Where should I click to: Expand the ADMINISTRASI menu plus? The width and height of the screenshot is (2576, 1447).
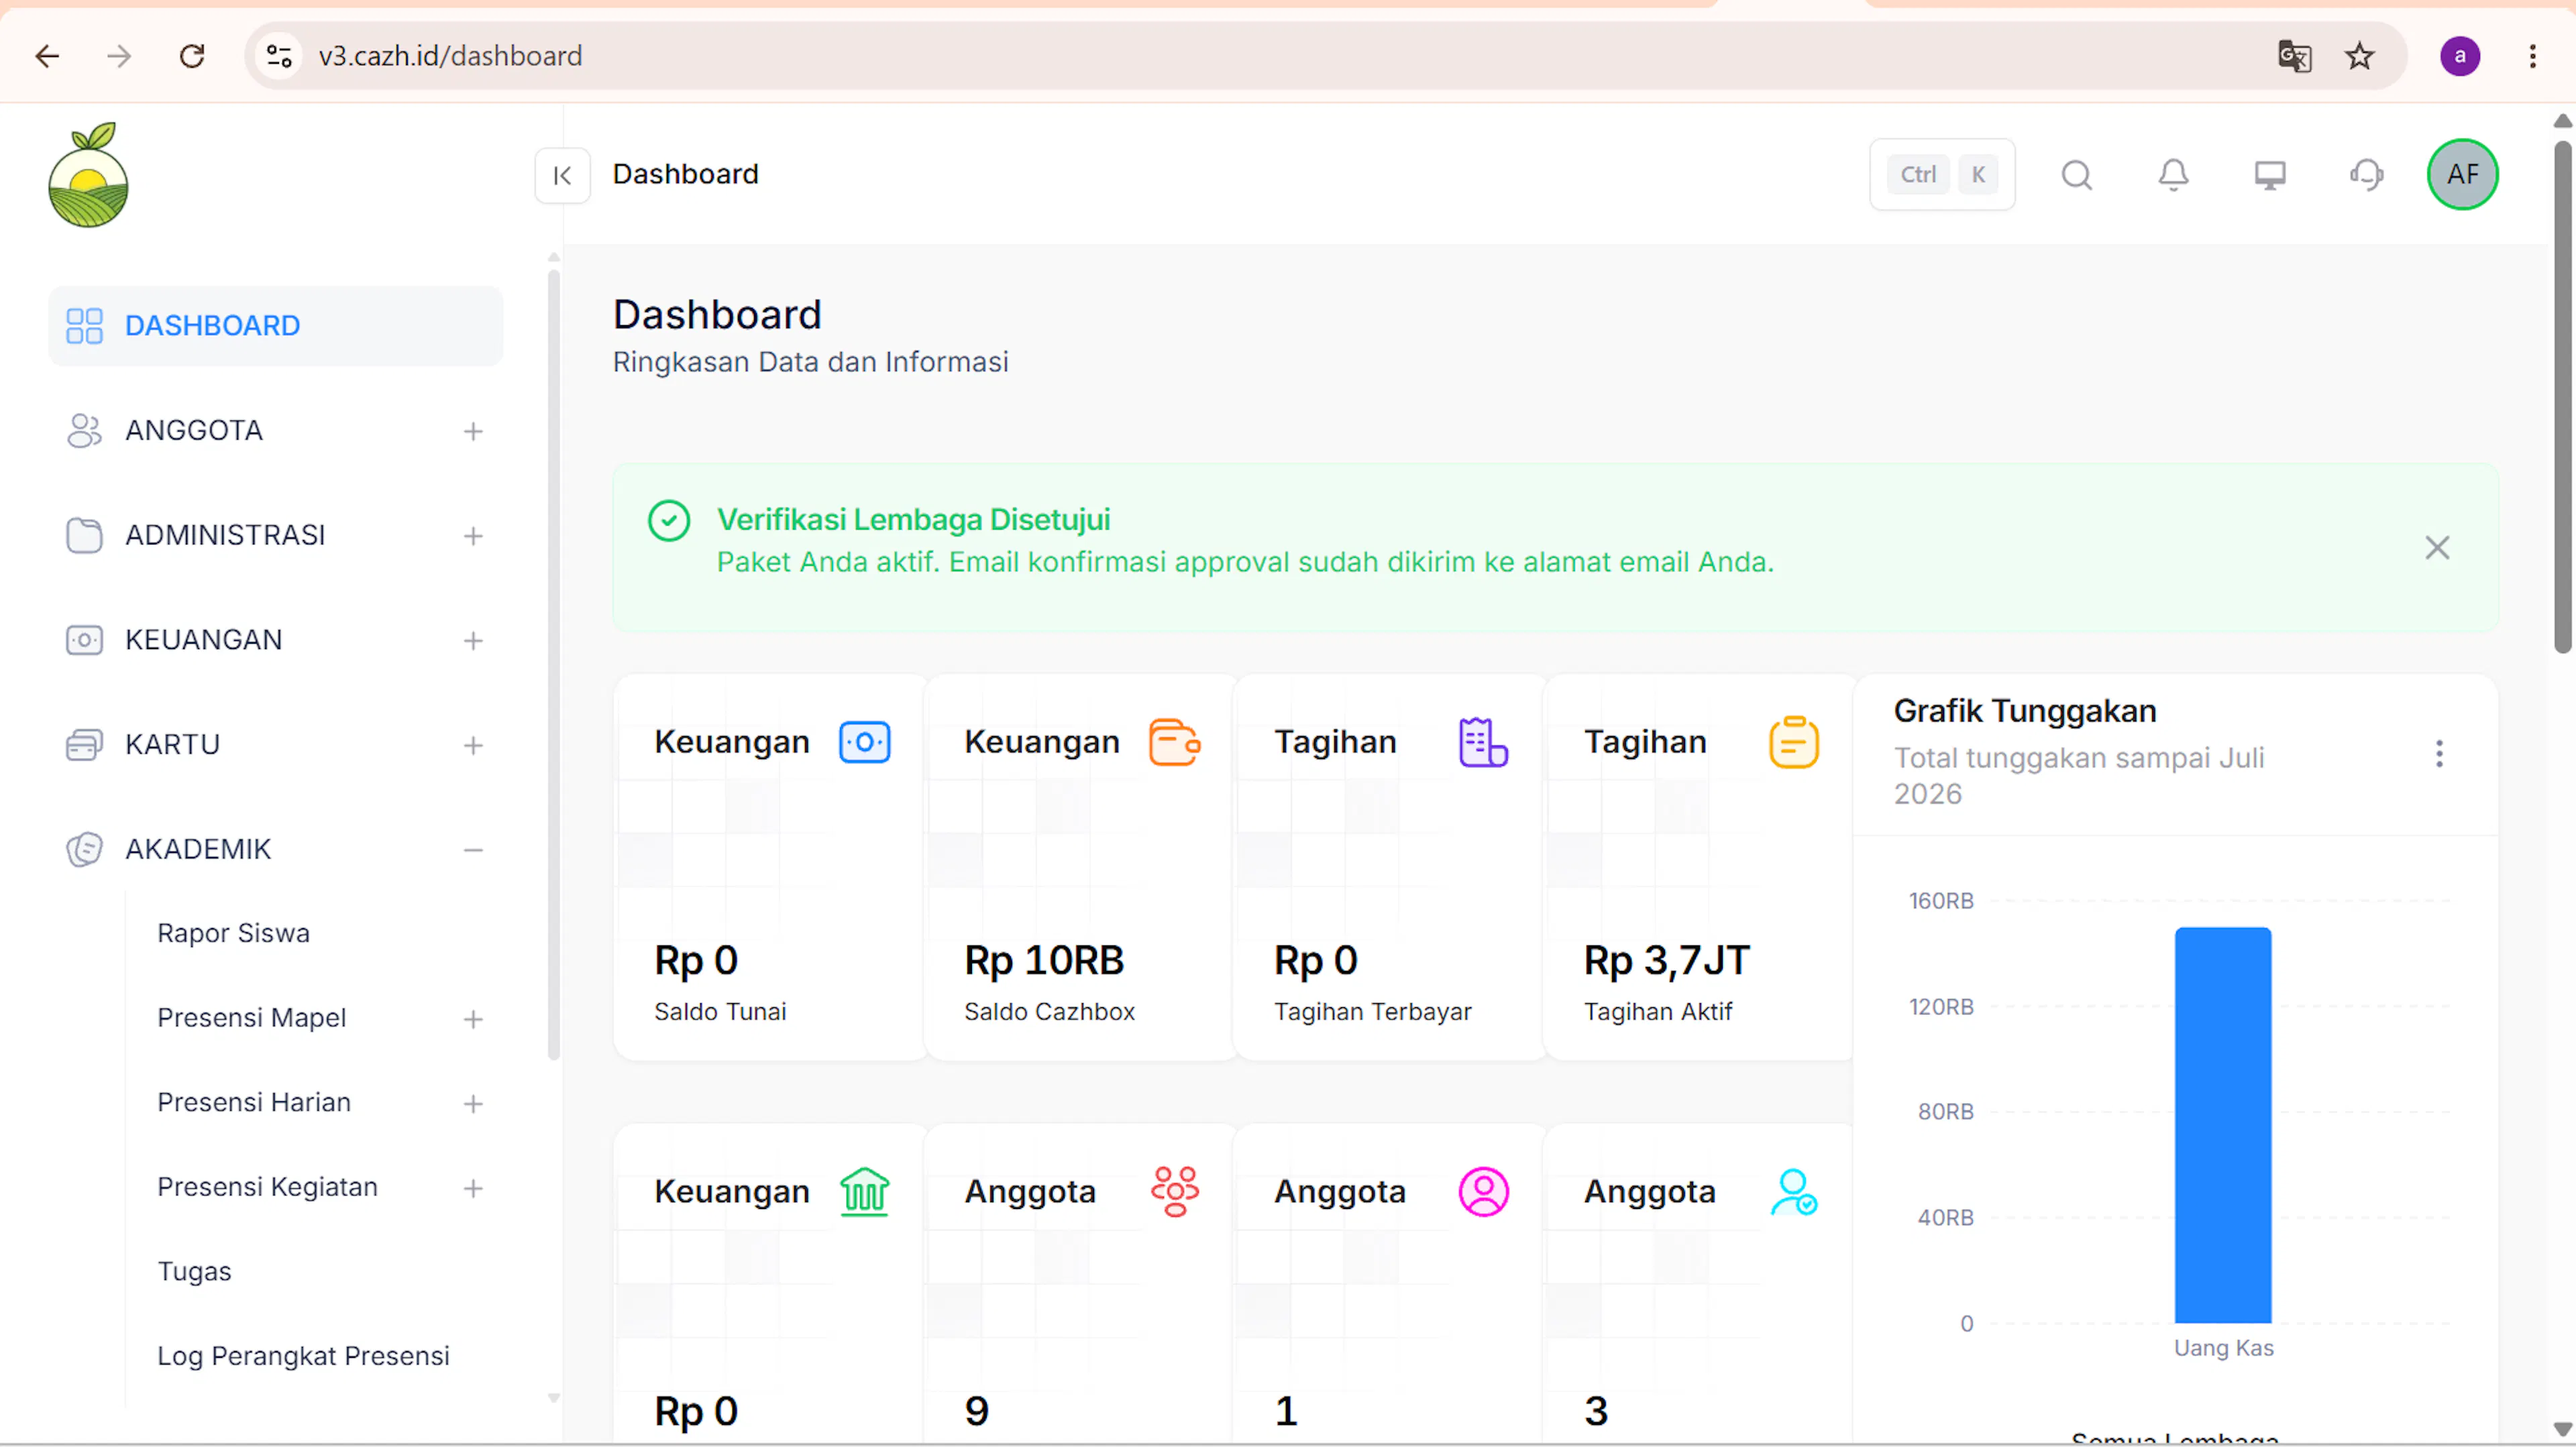tap(473, 536)
